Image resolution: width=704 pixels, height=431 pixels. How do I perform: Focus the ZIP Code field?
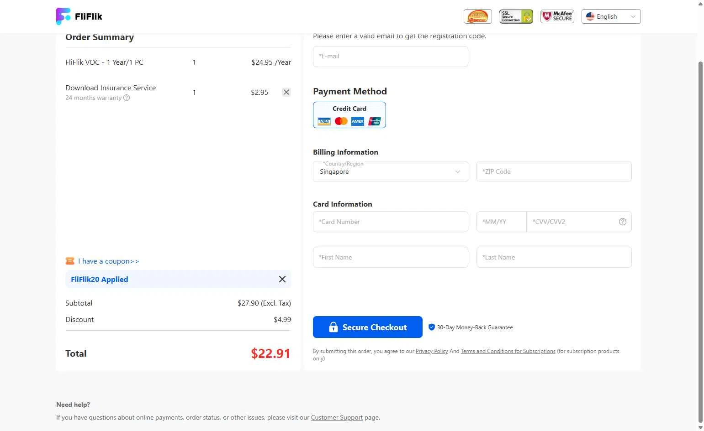pyautogui.click(x=554, y=171)
